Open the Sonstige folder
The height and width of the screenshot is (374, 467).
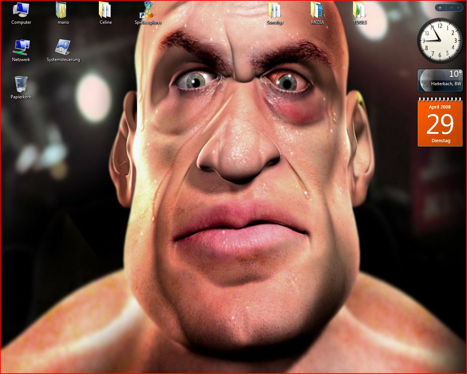(x=275, y=11)
